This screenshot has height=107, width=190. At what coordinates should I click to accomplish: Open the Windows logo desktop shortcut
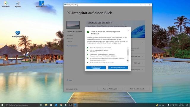tap(42, 4)
